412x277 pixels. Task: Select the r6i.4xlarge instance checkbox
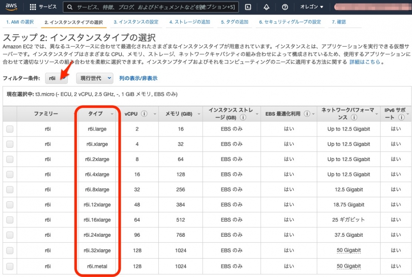(9, 174)
